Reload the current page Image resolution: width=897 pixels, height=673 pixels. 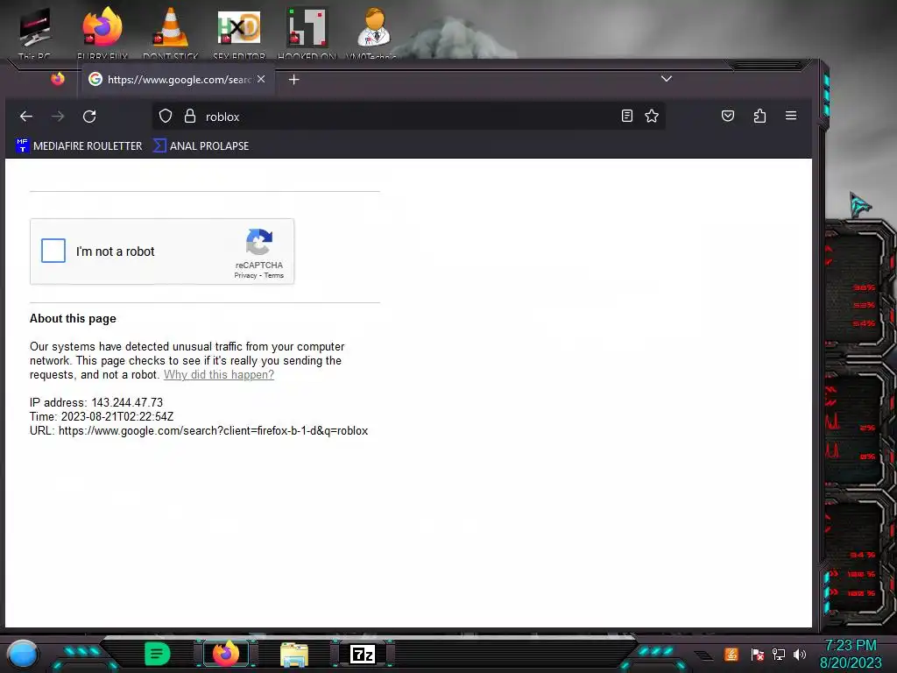point(89,117)
